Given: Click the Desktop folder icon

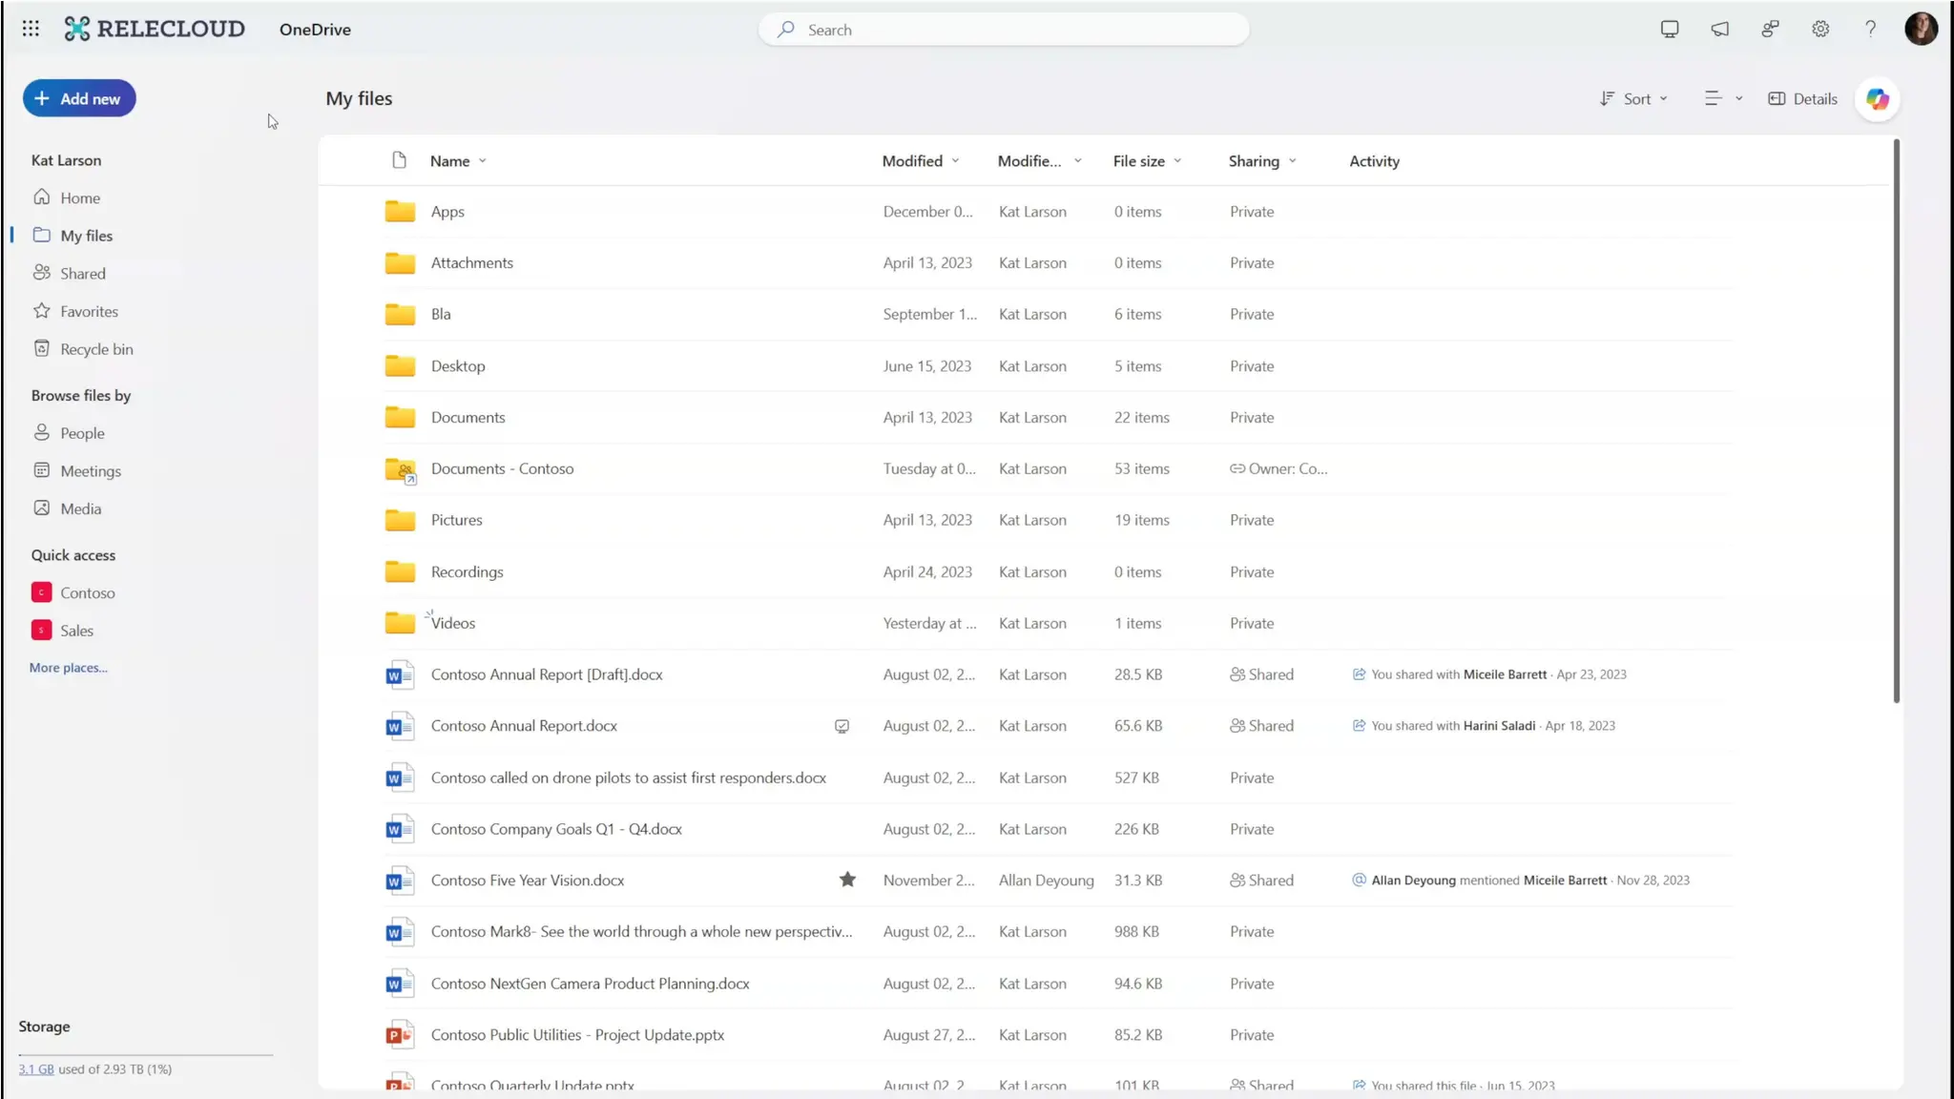Looking at the screenshot, I should (x=400, y=365).
